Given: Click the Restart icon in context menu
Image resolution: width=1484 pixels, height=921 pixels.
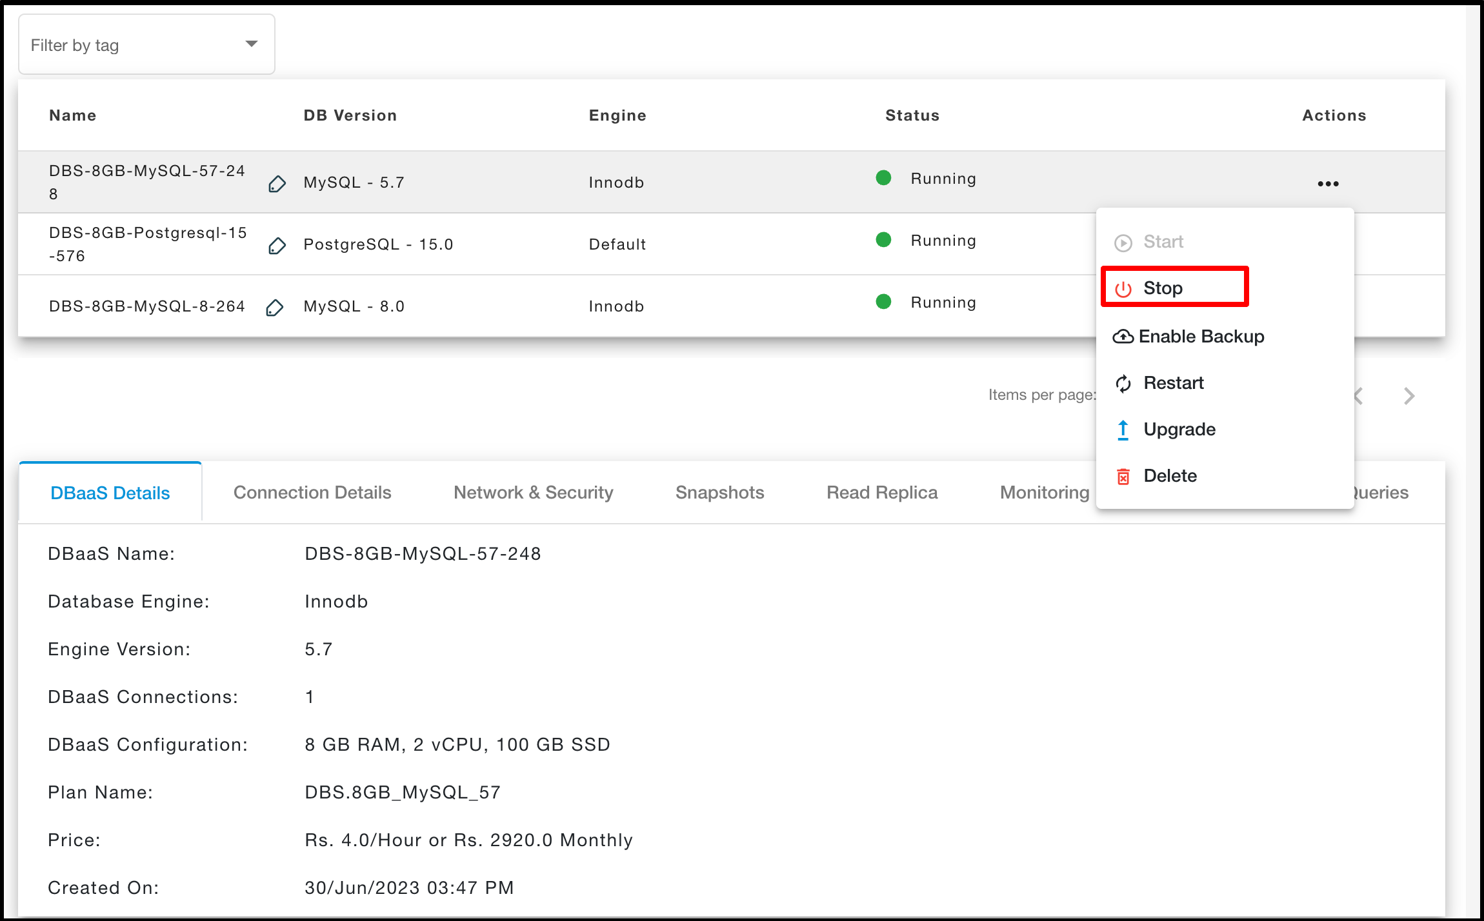Looking at the screenshot, I should pos(1122,382).
